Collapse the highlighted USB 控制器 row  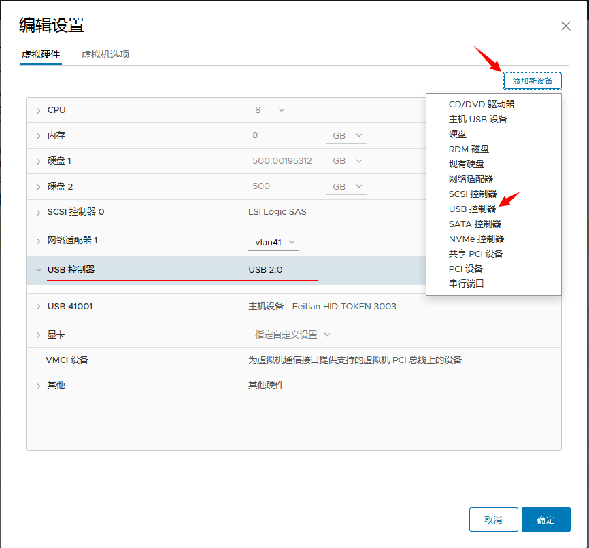[39, 269]
